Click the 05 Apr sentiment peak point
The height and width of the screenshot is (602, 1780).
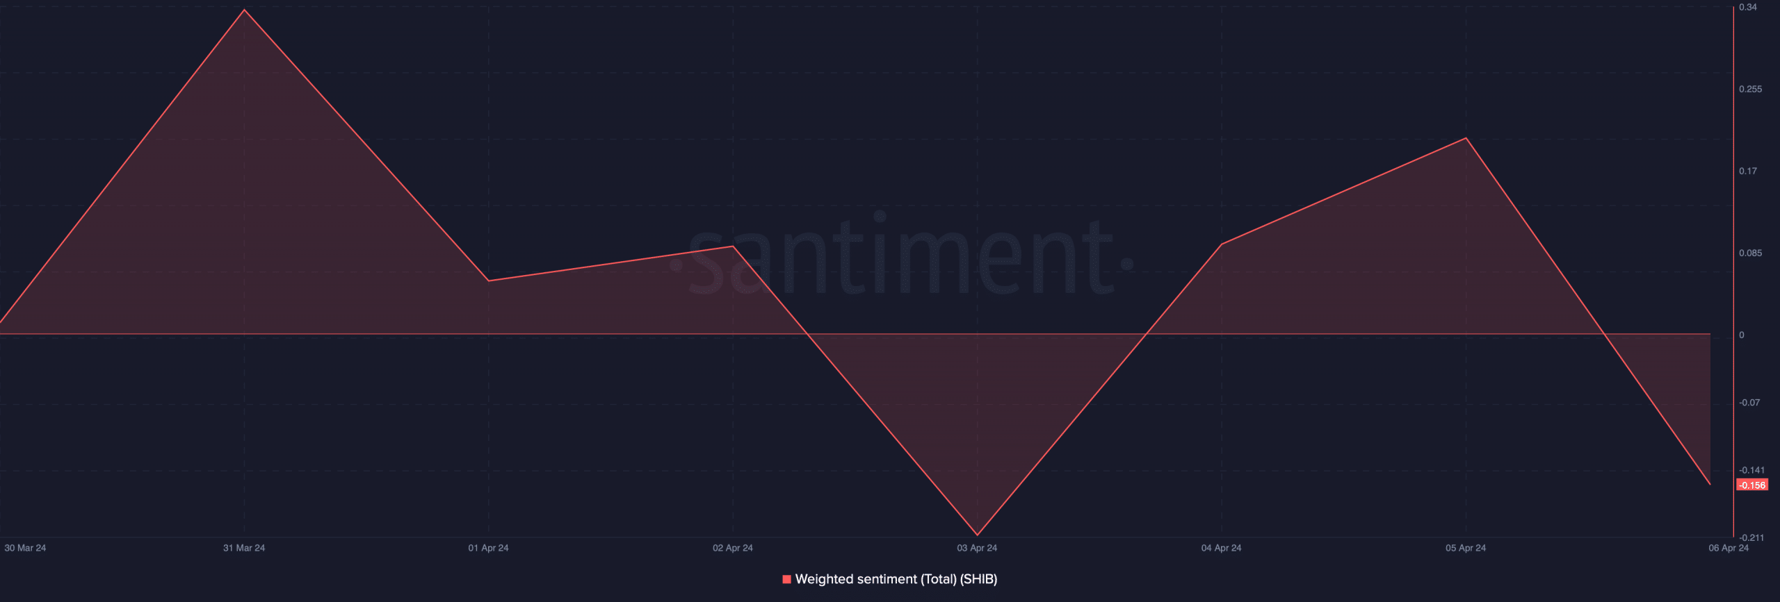coord(1466,138)
